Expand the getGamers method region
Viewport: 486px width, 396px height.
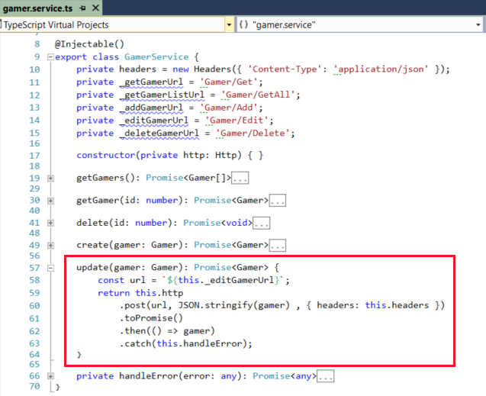coord(50,178)
